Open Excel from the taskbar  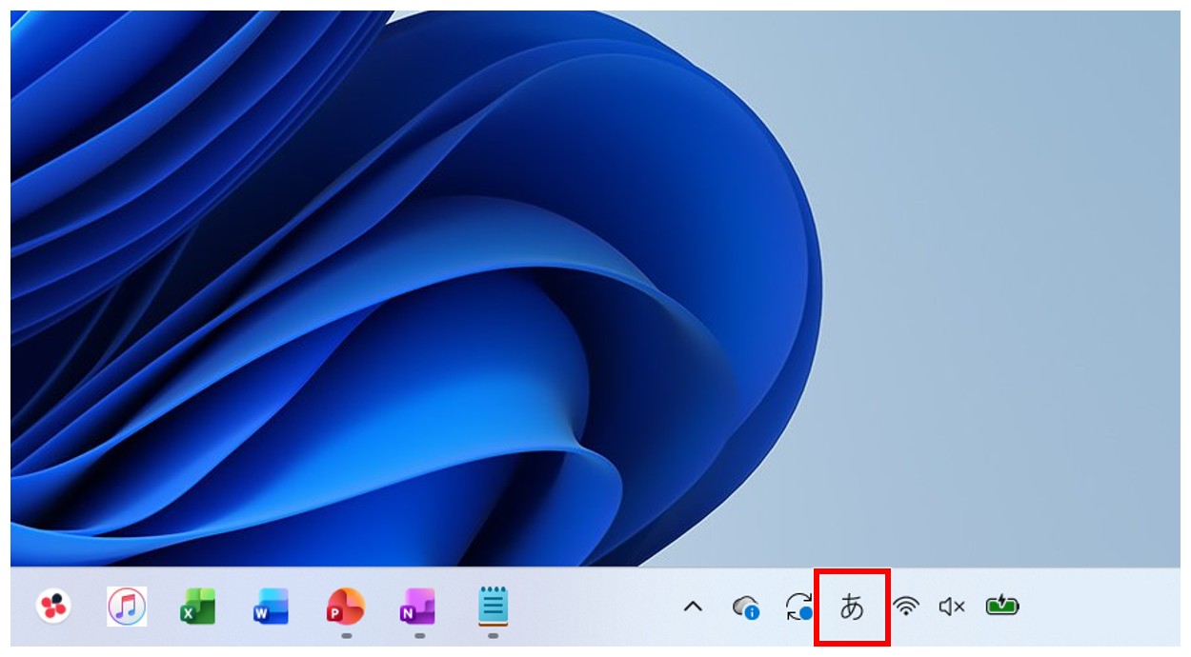[x=198, y=606]
